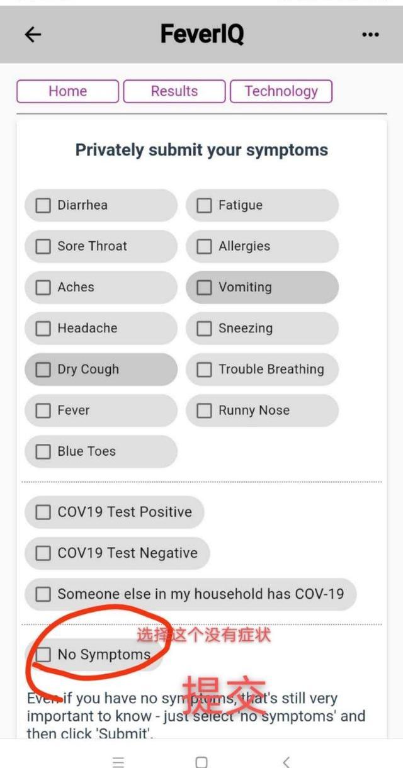
Task: Open the three-dot more options menu
Action: click(x=371, y=35)
